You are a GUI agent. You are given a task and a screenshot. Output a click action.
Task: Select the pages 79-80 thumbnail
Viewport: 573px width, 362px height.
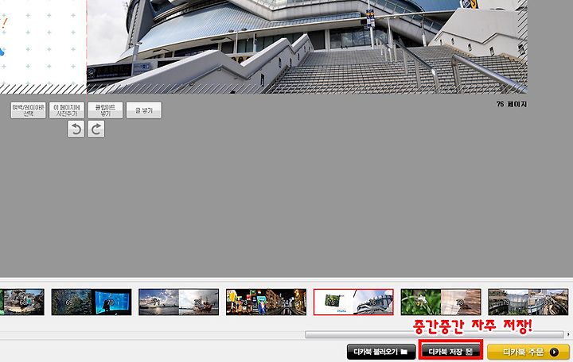(528, 302)
